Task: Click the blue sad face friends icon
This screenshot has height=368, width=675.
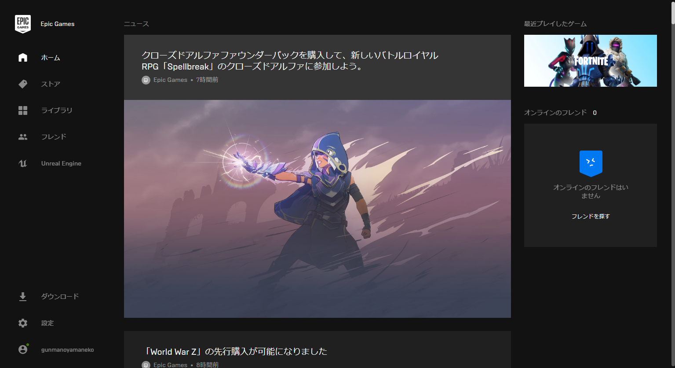Action: (x=591, y=163)
